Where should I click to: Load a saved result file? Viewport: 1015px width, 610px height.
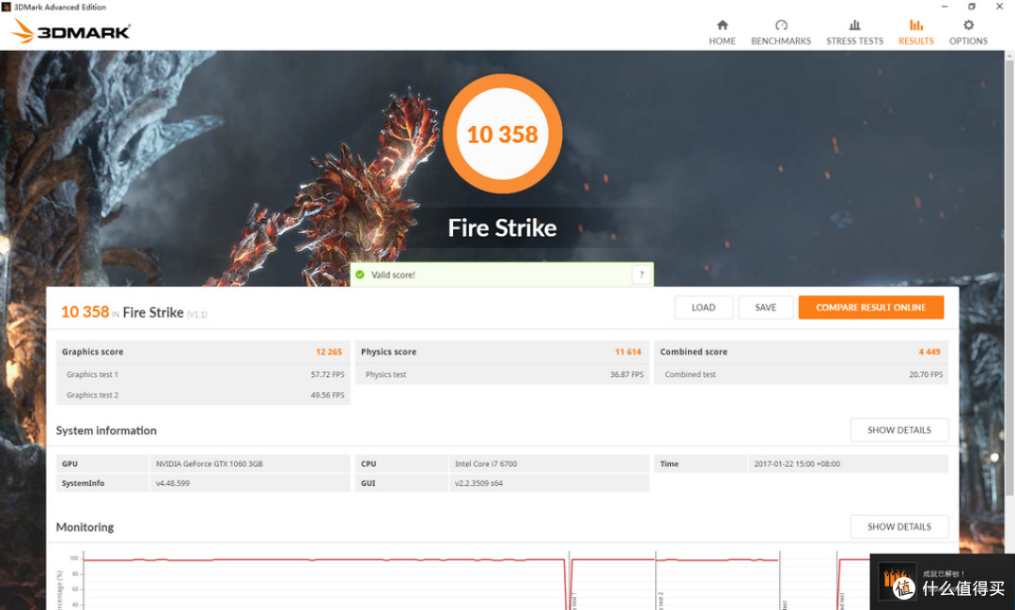[704, 307]
